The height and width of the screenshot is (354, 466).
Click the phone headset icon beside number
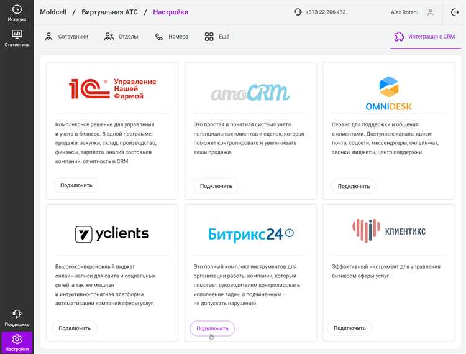point(298,12)
